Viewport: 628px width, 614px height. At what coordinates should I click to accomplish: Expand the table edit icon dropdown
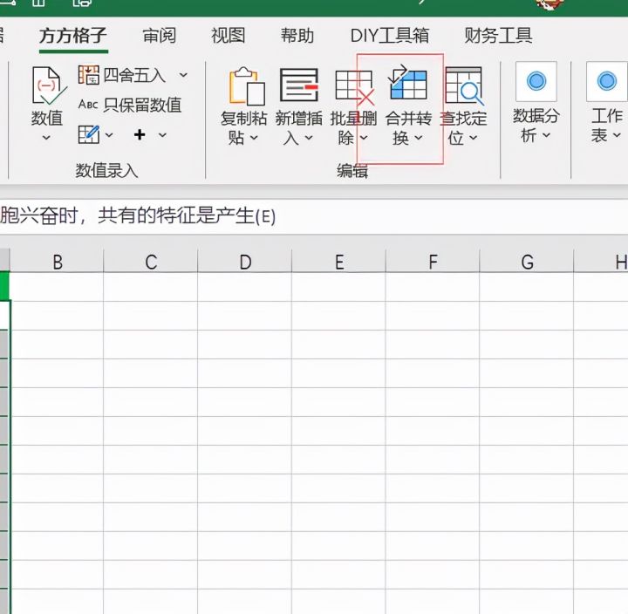pos(109,135)
